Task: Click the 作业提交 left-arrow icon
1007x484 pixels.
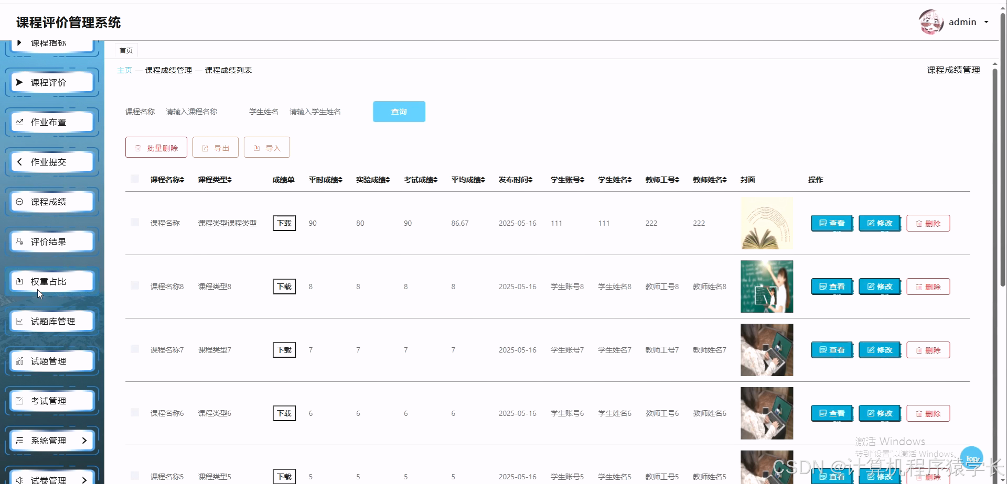Action: pyautogui.click(x=19, y=162)
